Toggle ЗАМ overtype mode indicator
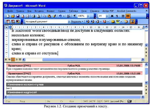 click(106, 101)
